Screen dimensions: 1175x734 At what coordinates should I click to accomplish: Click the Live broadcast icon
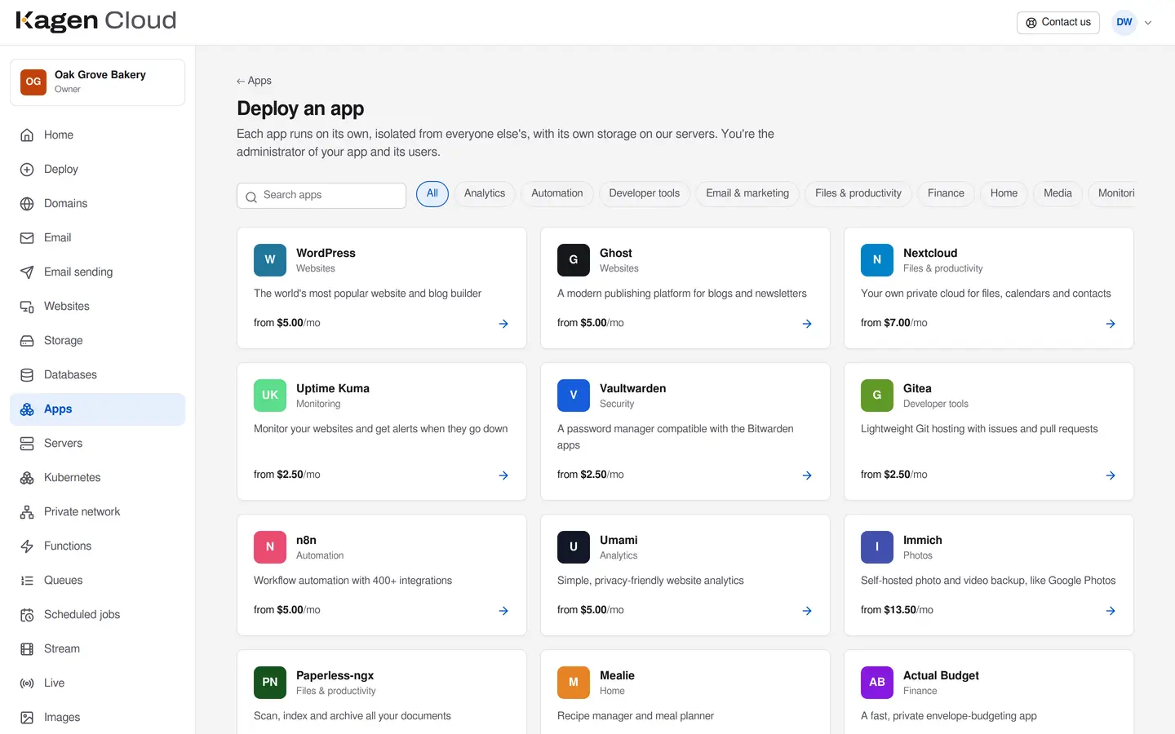(x=27, y=683)
